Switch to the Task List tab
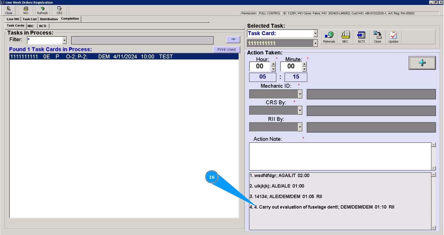 click(30, 19)
